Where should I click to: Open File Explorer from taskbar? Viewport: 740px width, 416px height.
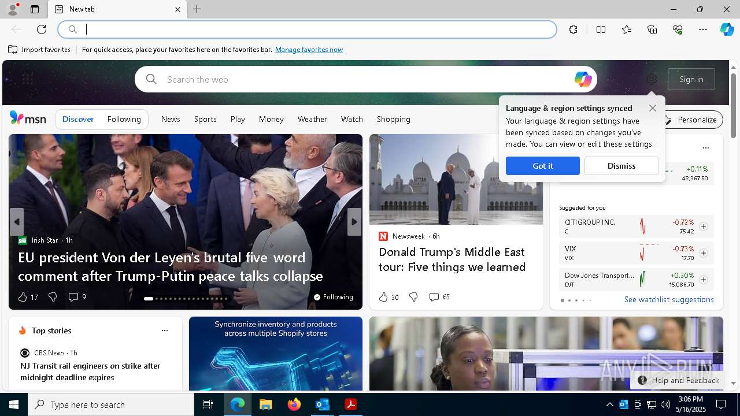(265, 404)
